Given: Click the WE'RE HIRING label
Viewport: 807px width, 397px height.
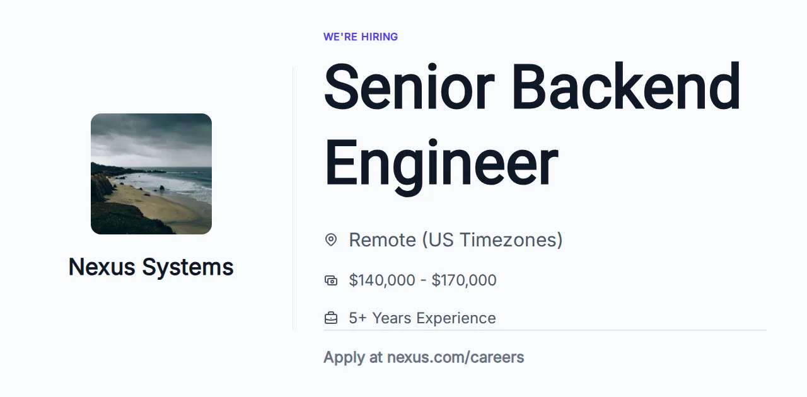Looking at the screenshot, I should 361,37.
